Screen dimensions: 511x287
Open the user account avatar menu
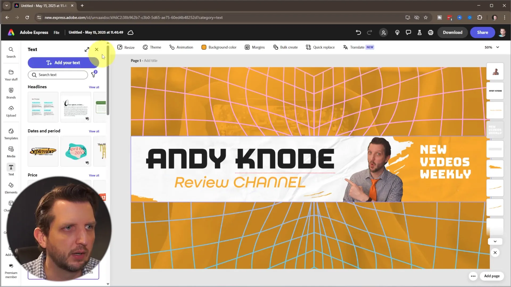coord(502,32)
